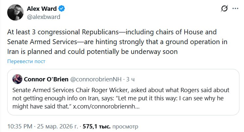
Task: Click the "просмотр" views label
Action: [125, 126]
